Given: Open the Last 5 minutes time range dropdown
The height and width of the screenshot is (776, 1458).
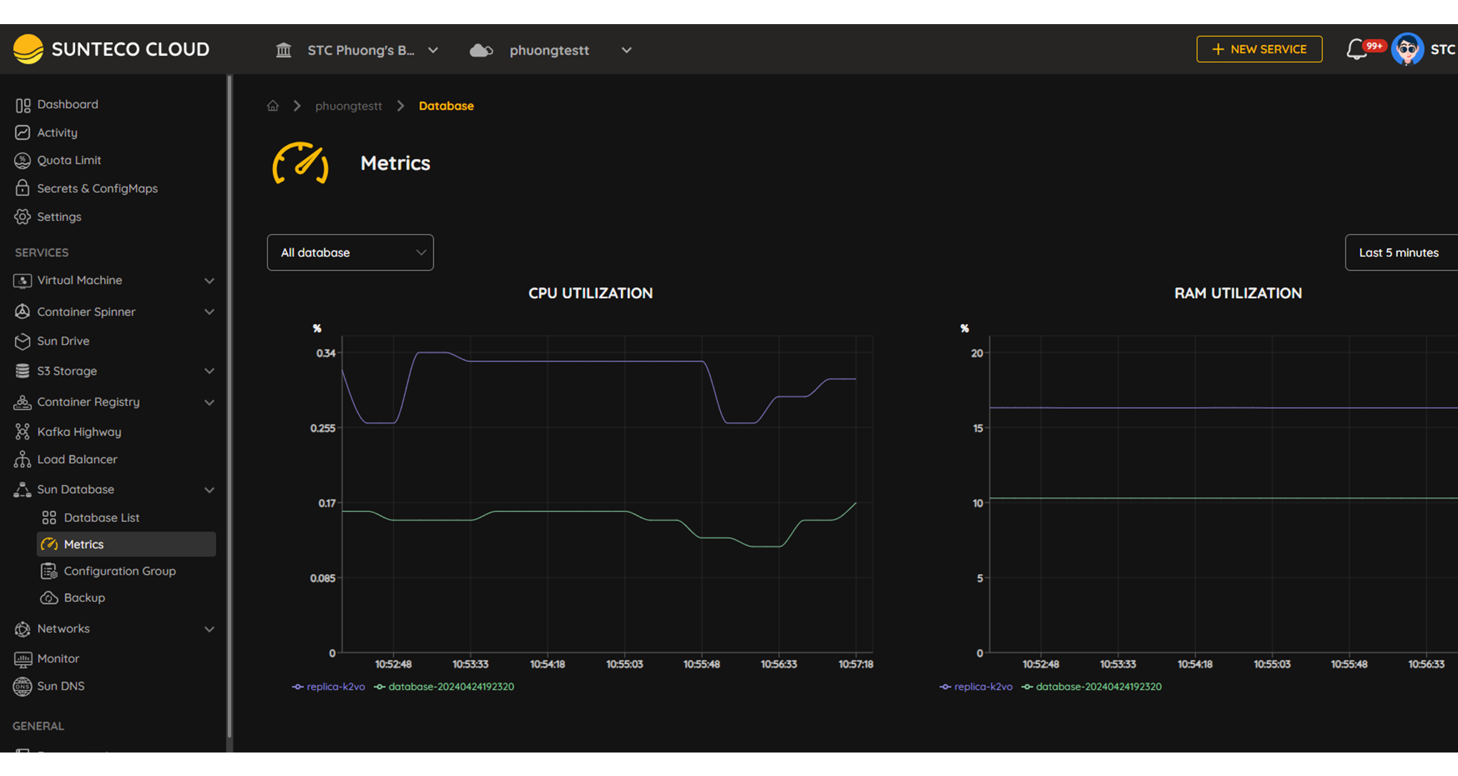Looking at the screenshot, I should (1400, 252).
